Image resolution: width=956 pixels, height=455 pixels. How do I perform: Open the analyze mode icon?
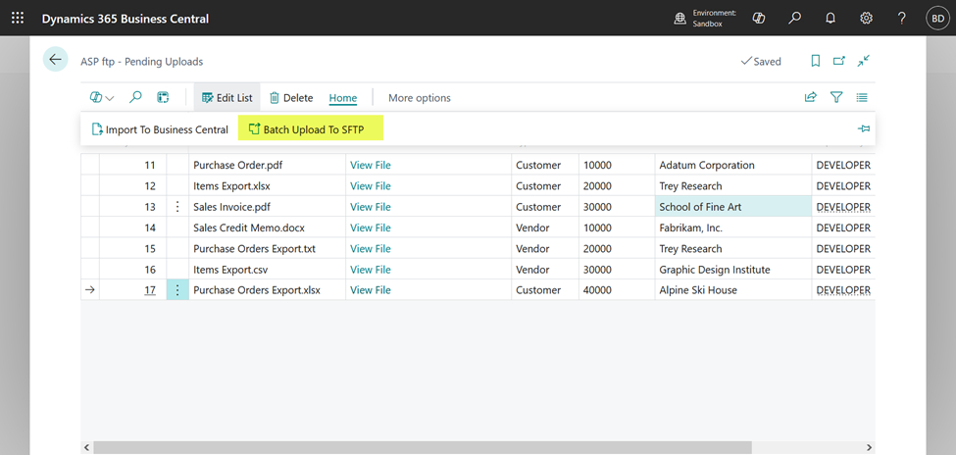[x=163, y=98]
